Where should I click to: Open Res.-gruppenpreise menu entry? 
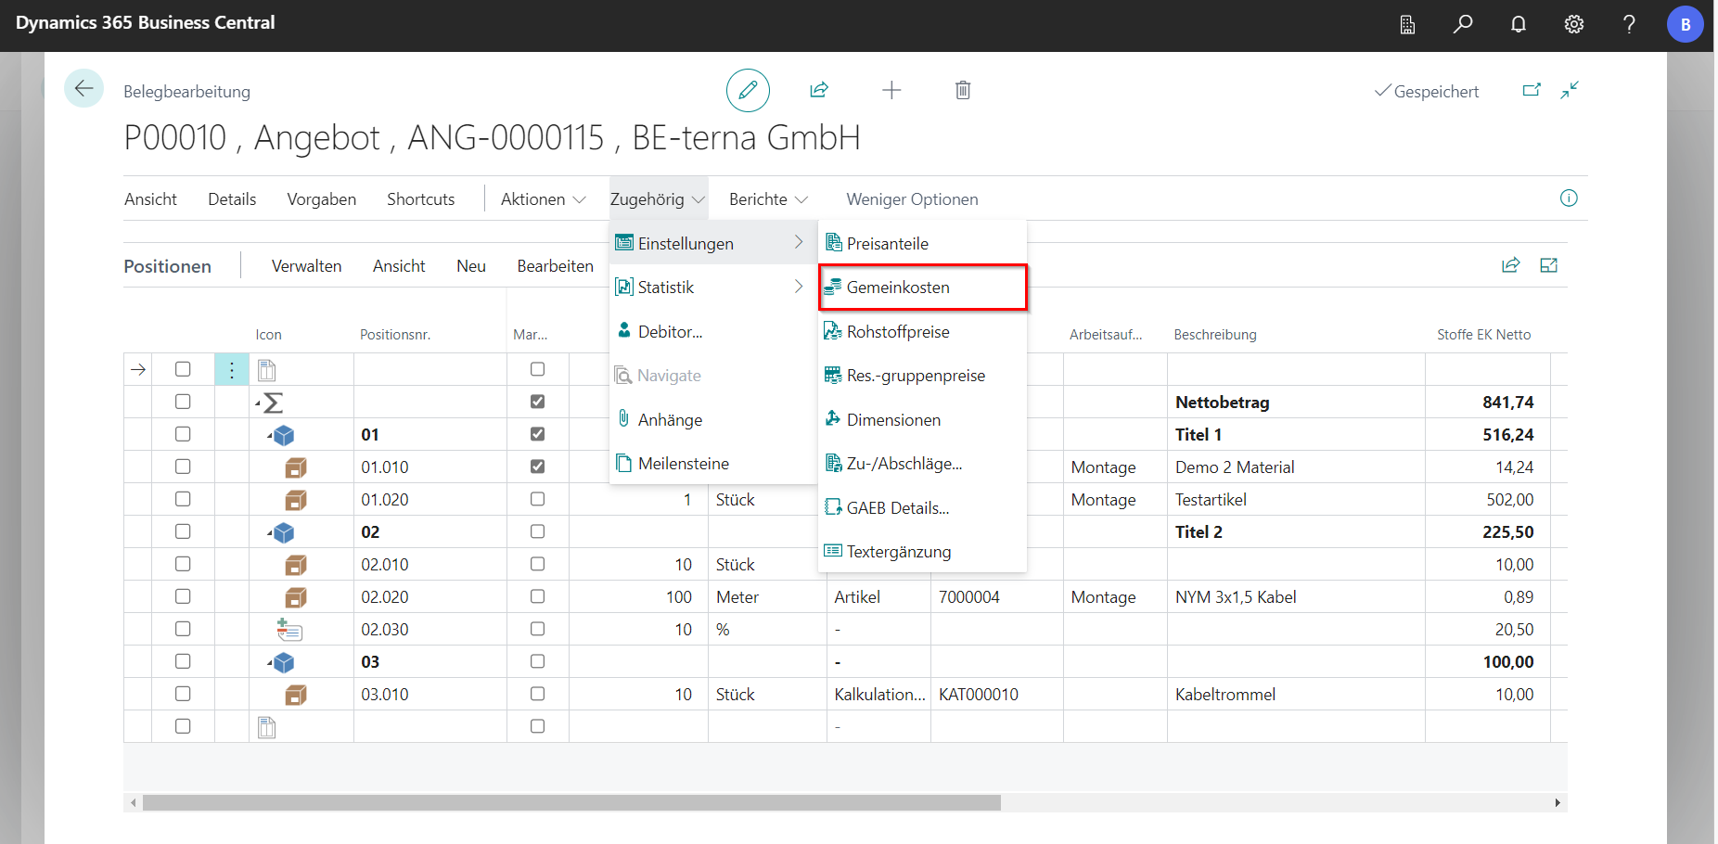(x=922, y=376)
